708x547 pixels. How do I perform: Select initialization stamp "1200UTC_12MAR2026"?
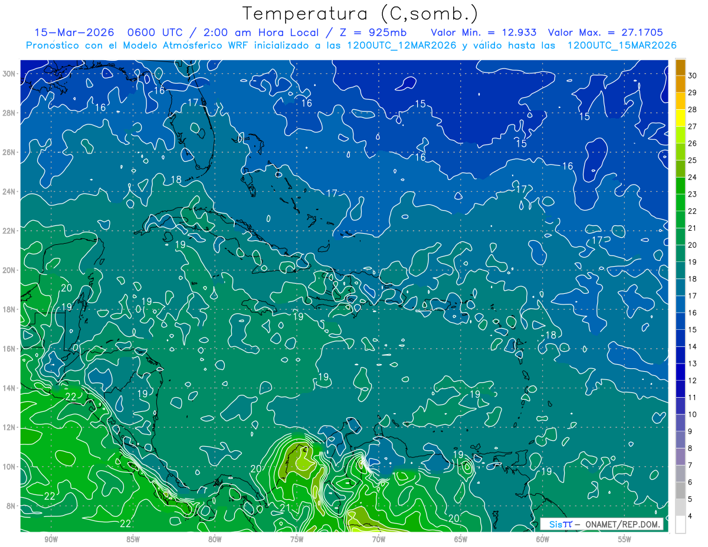tap(401, 45)
